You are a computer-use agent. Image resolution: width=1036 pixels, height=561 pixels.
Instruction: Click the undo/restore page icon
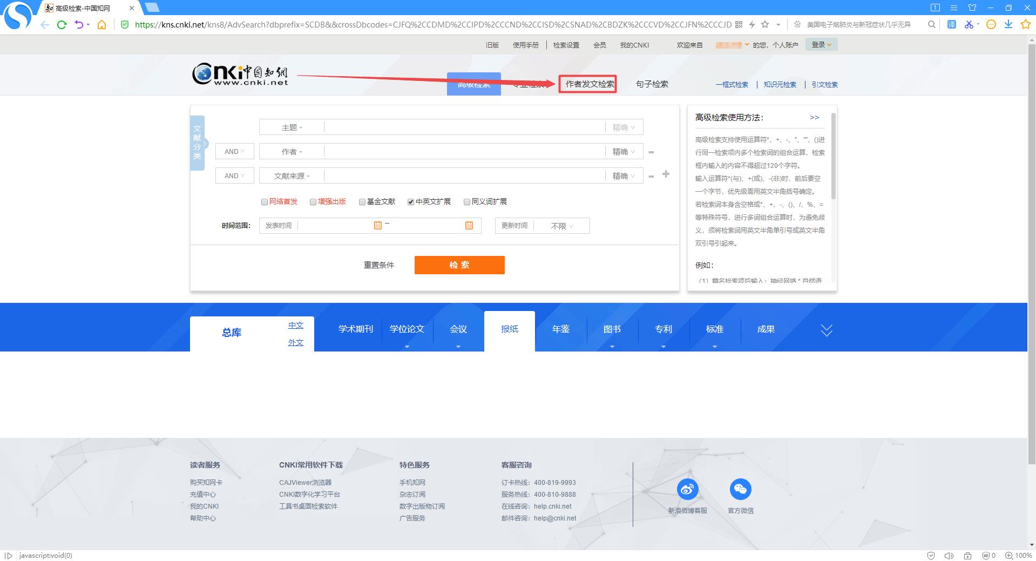79,24
